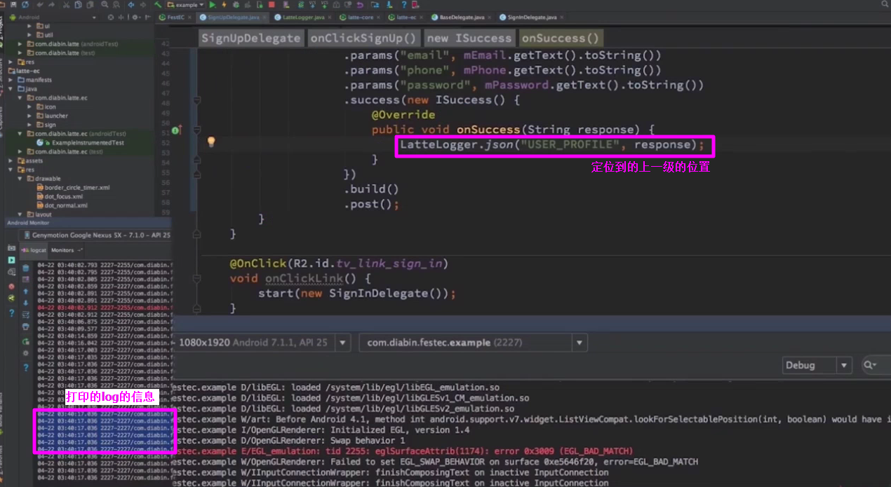891x487 pixels.
Task: Click the Run app green play icon
Action: click(x=212, y=4)
